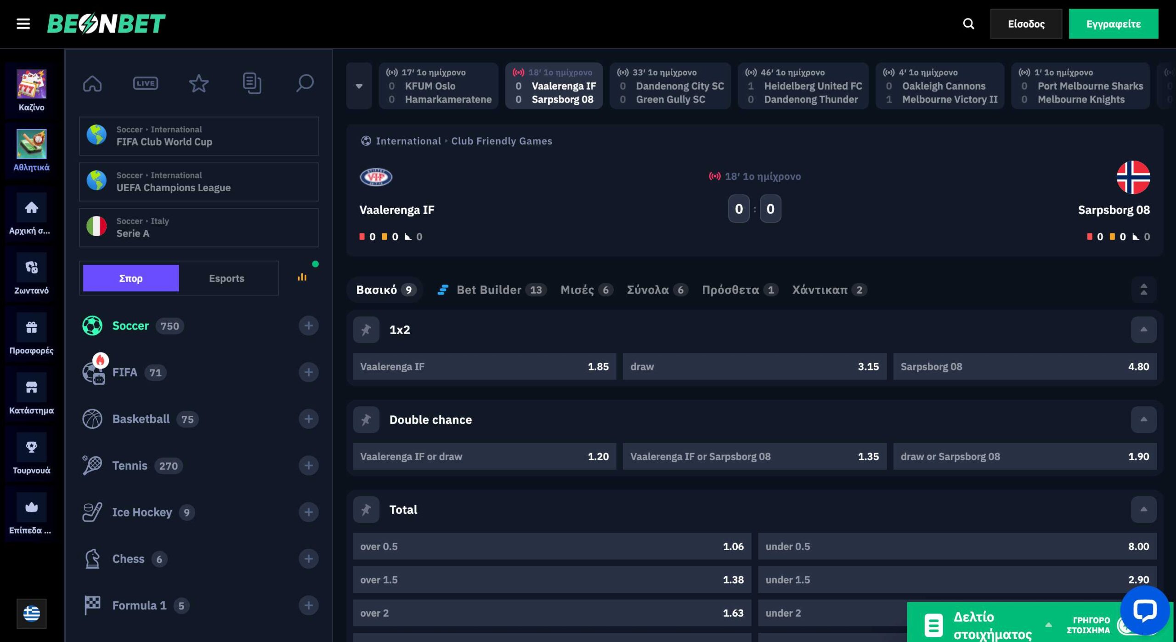
Task: Open the FIFA Club World Cup shortcut
Action: click(x=198, y=136)
